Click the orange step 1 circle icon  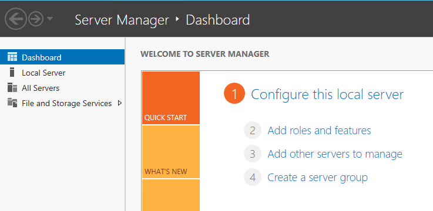234,94
